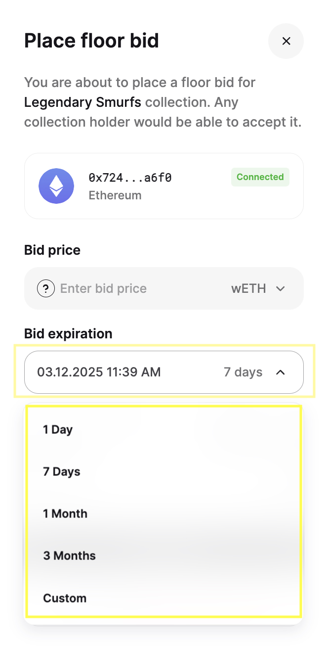Image resolution: width=328 pixels, height=648 pixels.
Task: Open the Bid expiration dropdown field
Action: click(x=164, y=372)
